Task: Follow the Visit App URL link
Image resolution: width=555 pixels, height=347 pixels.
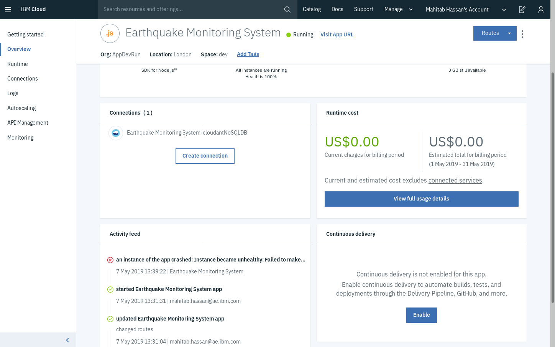Action: tap(337, 35)
